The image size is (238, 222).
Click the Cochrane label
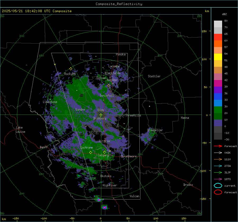coord(86,148)
